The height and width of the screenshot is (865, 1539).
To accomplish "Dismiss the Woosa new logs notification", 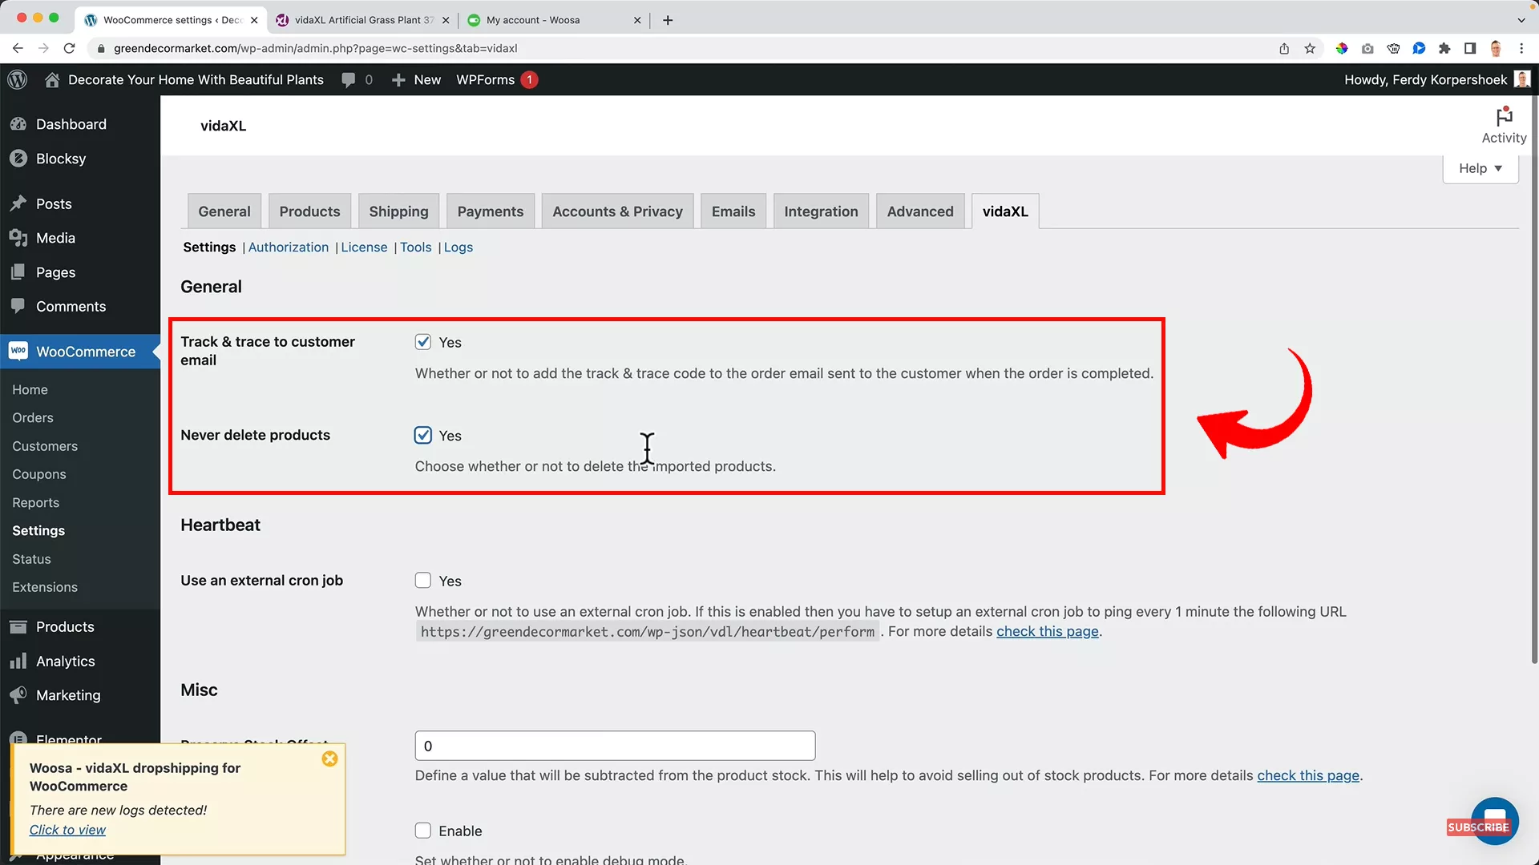I will pyautogui.click(x=329, y=758).
